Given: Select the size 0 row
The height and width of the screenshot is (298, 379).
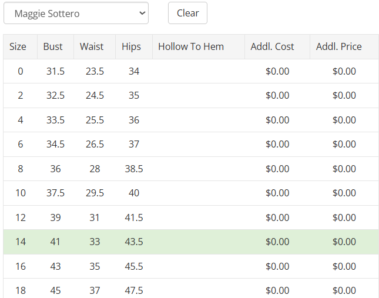Looking at the screenshot, I should click(x=21, y=71).
